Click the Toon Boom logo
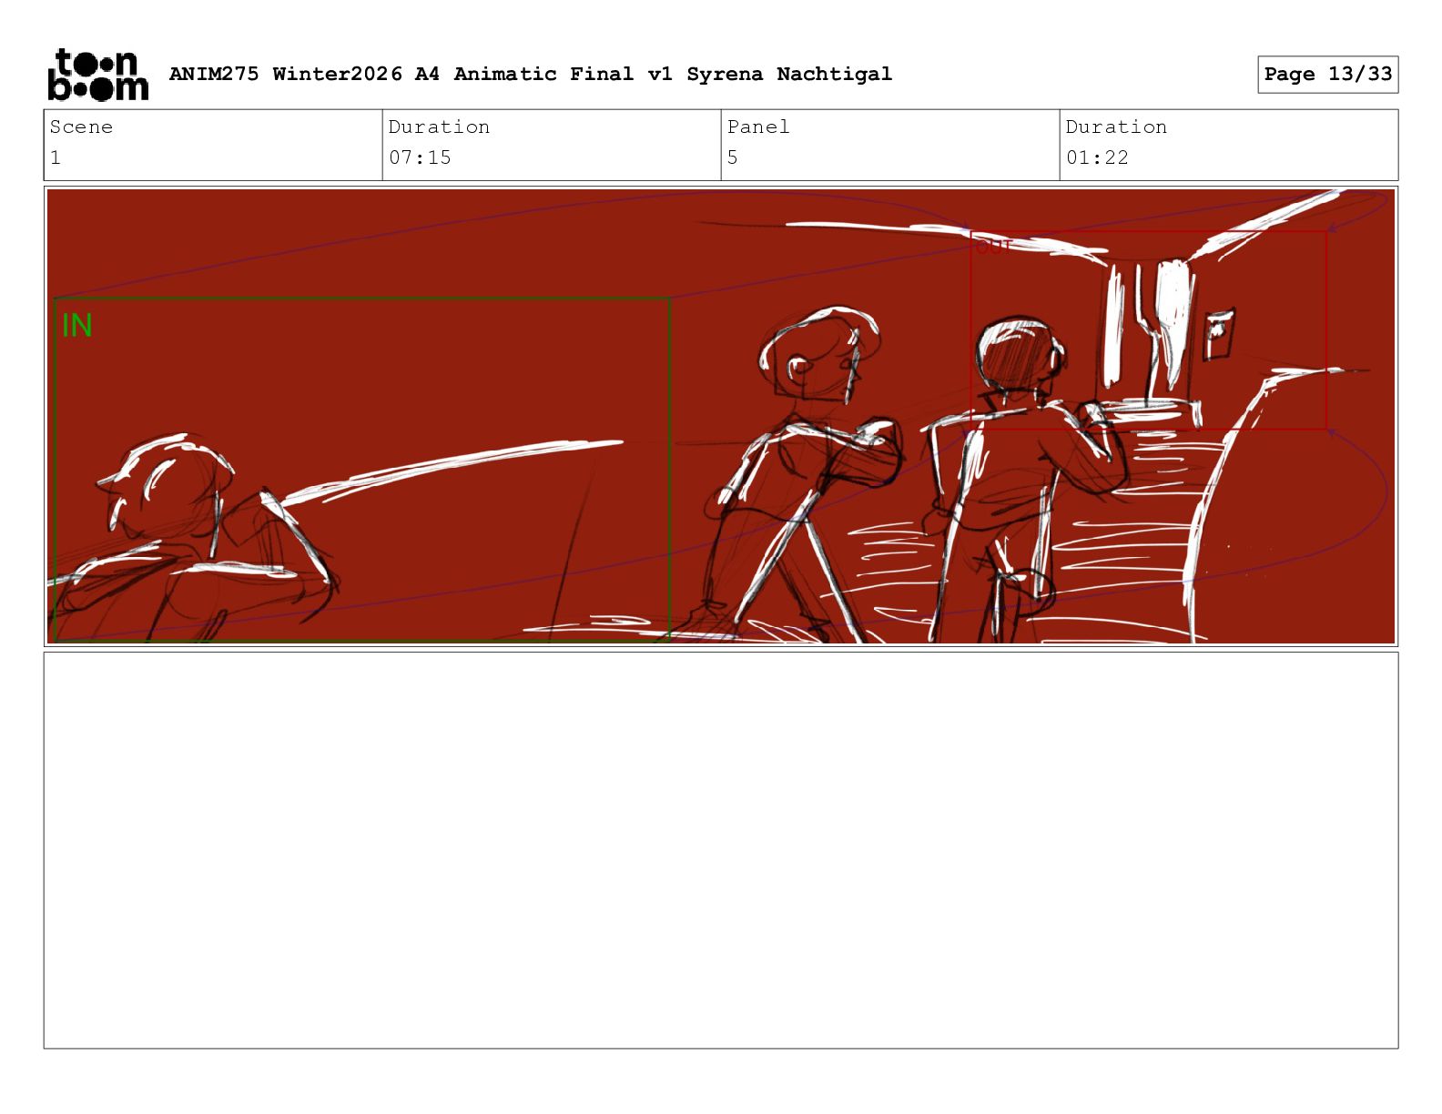The width and height of the screenshot is (1442, 1114). (97, 75)
